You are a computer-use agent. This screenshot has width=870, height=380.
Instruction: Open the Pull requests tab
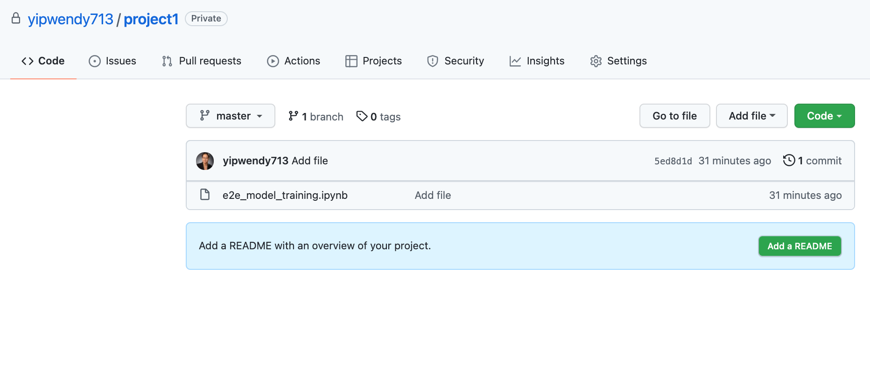(202, 61)
